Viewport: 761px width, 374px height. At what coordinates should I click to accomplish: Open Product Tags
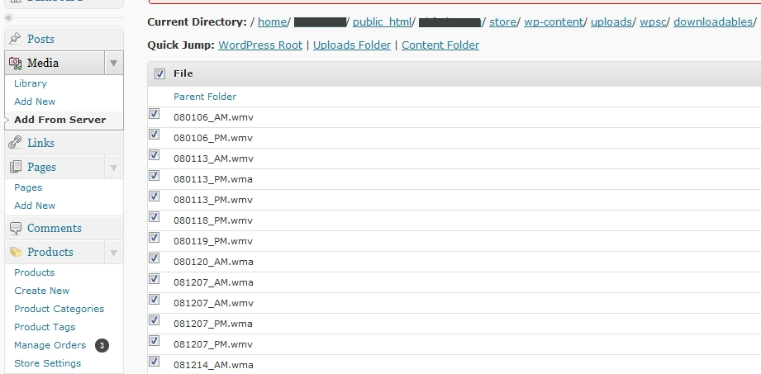pyautogui.click(x=45, y=327)
